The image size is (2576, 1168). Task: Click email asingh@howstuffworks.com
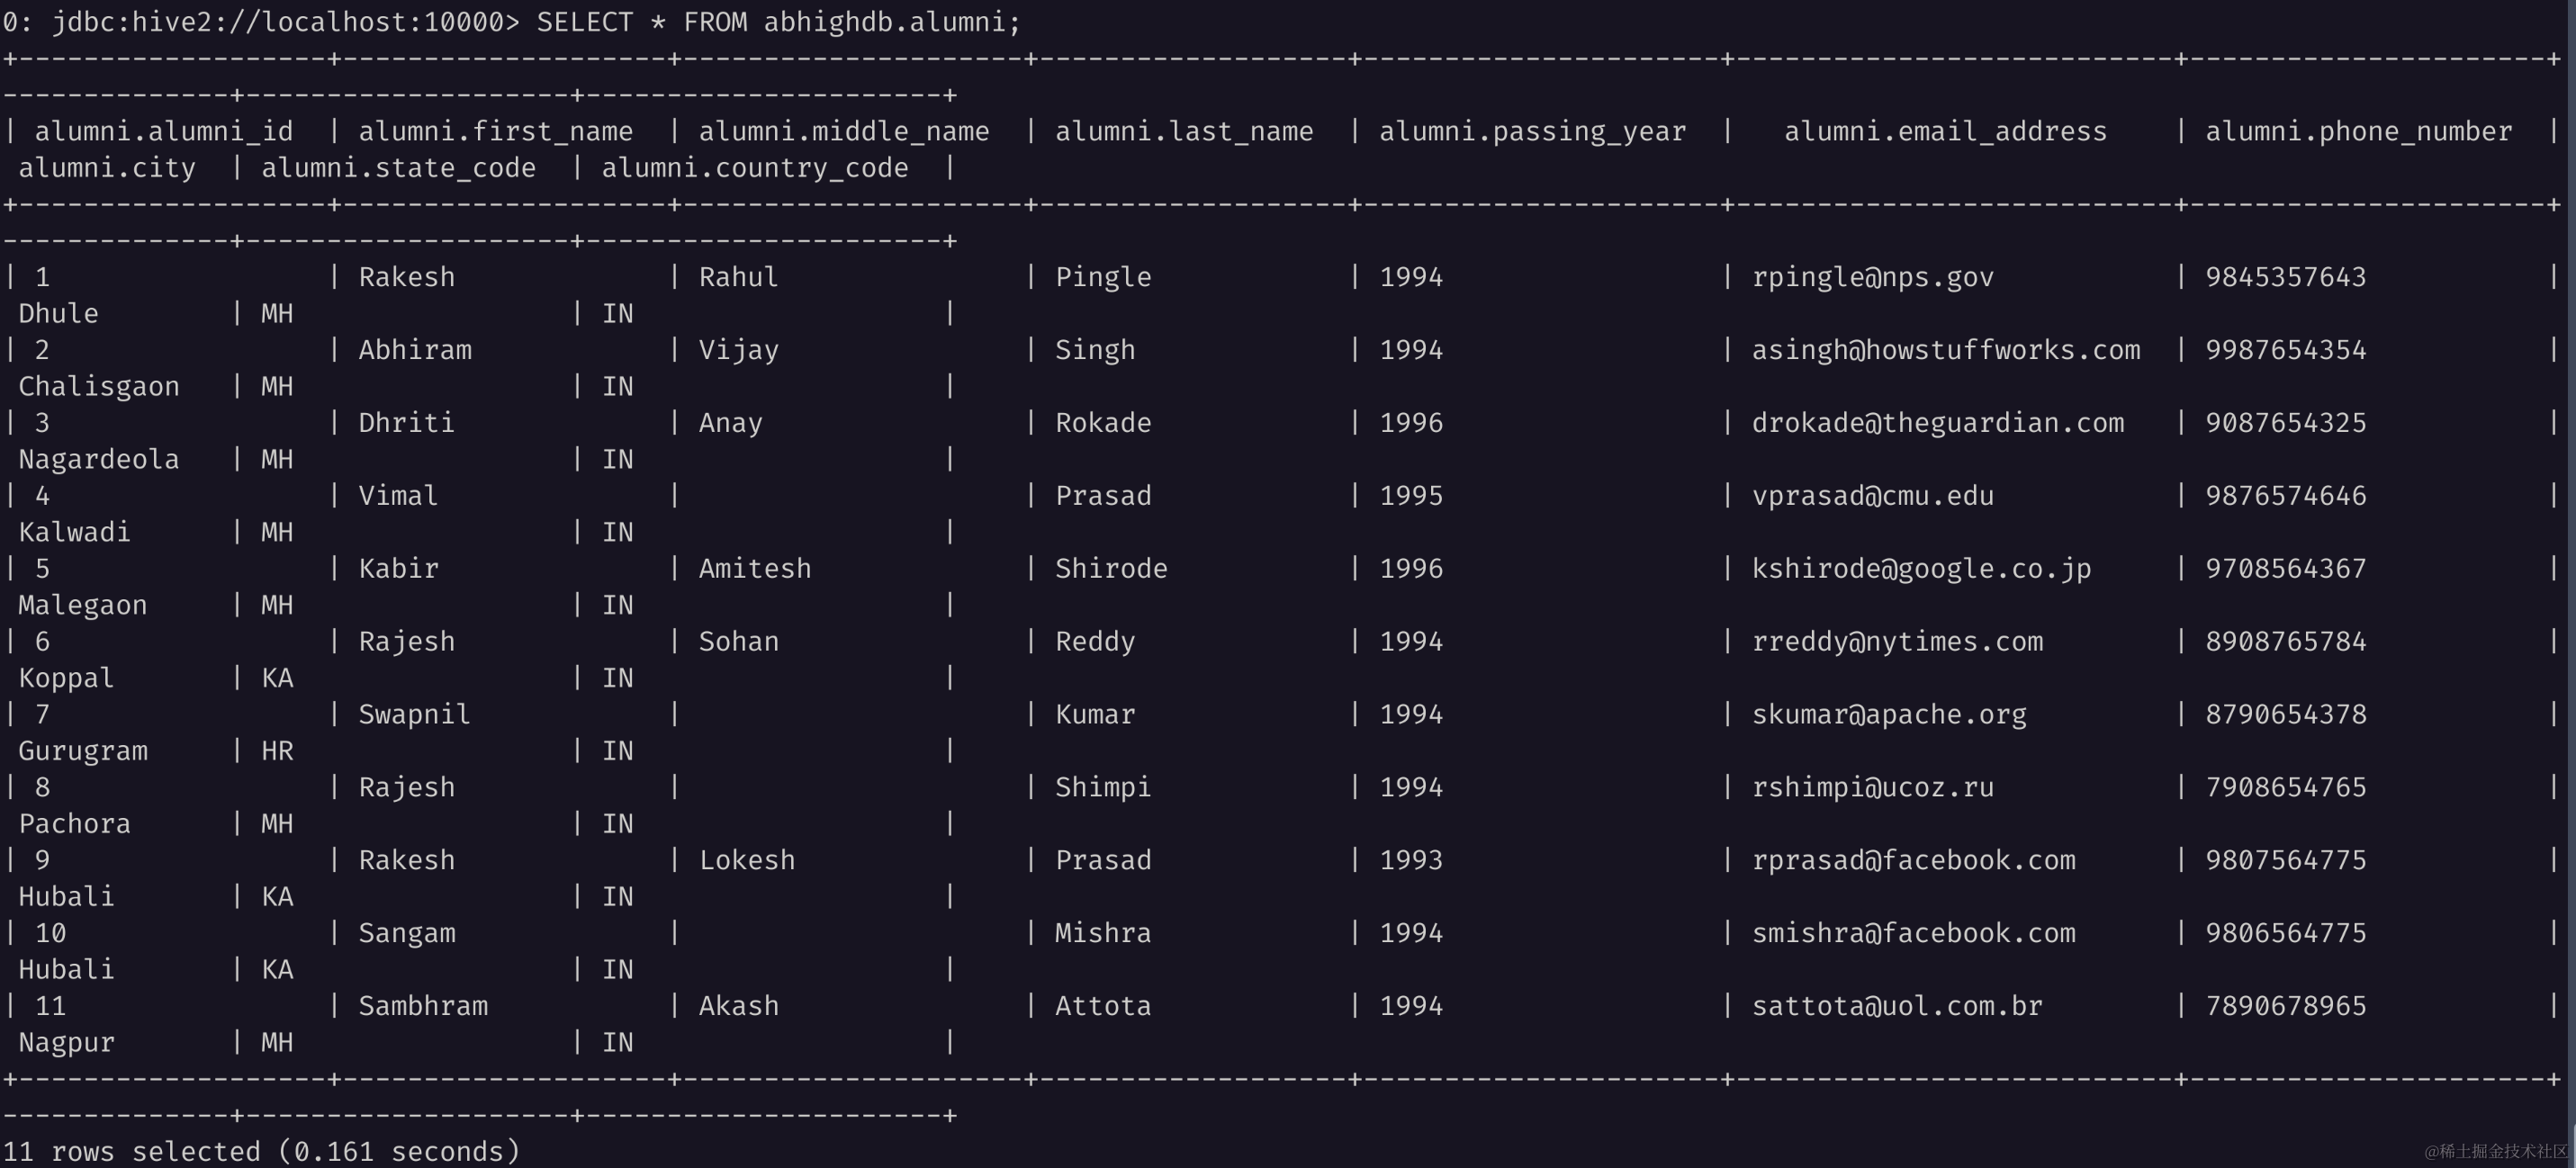tap(1945, 350)
